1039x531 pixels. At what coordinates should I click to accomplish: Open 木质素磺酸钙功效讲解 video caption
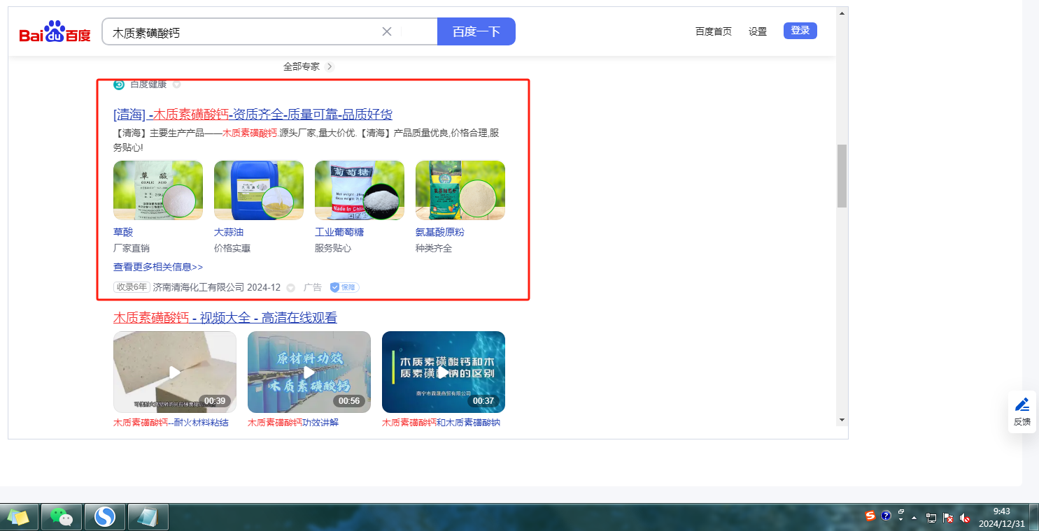(x=293, y=423)
